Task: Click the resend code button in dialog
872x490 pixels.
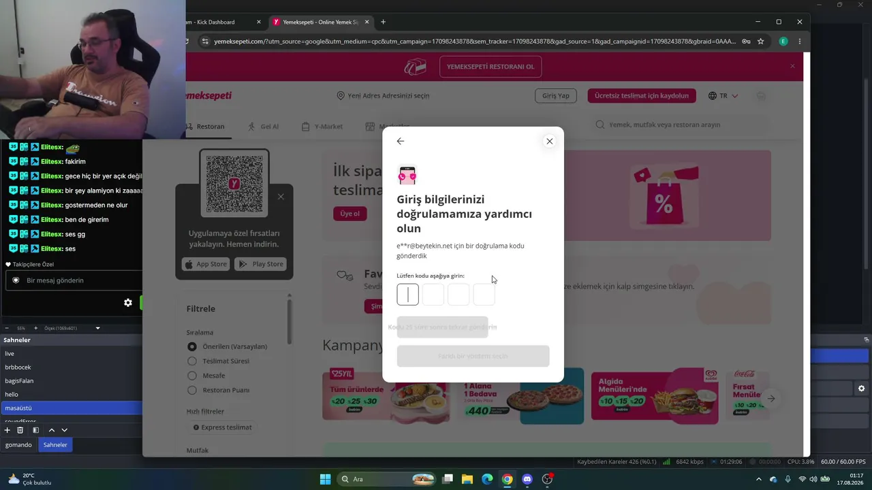Action: tap(443, 327)
